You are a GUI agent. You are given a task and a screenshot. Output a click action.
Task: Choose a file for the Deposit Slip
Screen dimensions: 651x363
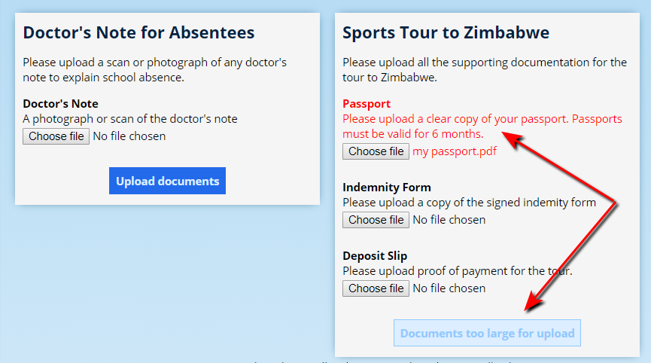coord(376,288)
